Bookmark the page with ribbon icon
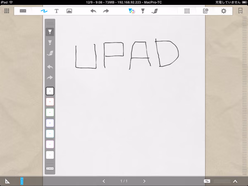Image resolution: width=248 pixels, height=186 pixels. 240,11
